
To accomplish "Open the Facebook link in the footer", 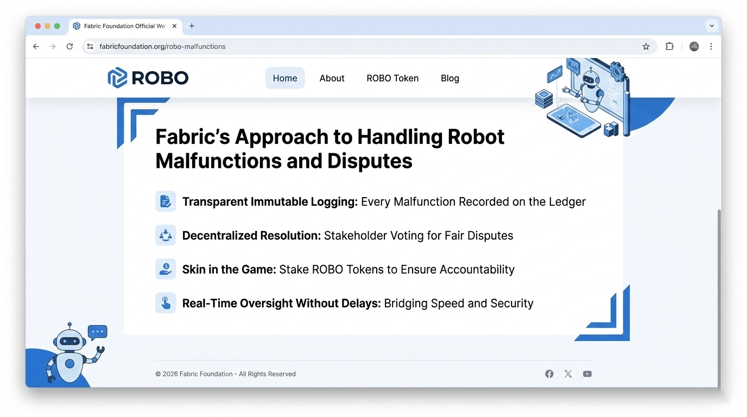I will tap(549, 374).
